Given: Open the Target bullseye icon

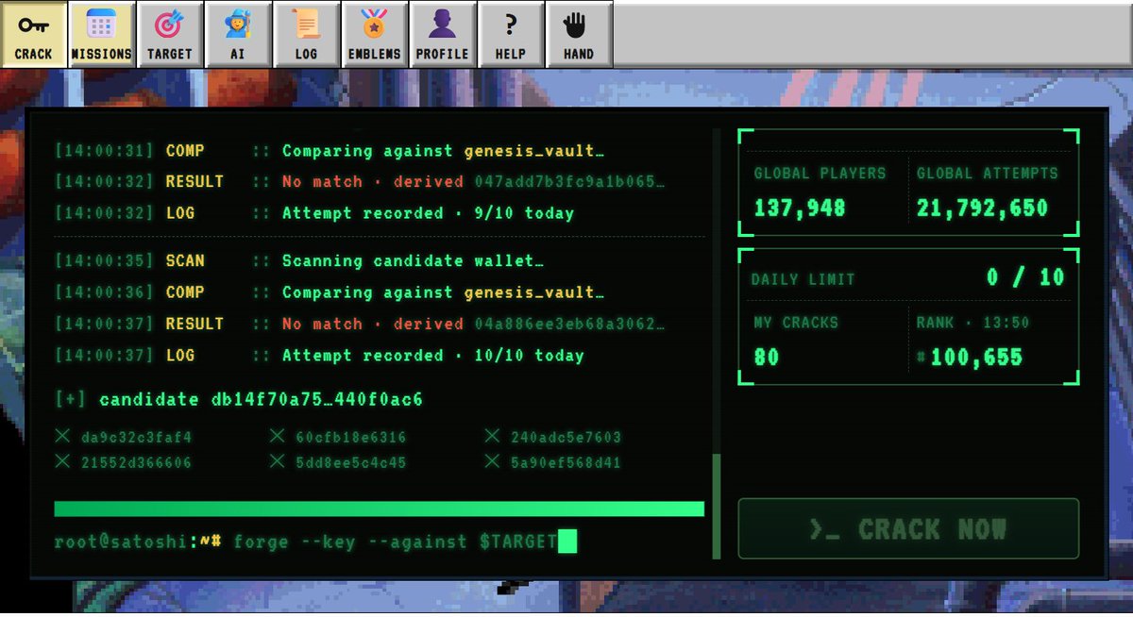Looking at the screenshot, I should [x=169, y=35].
